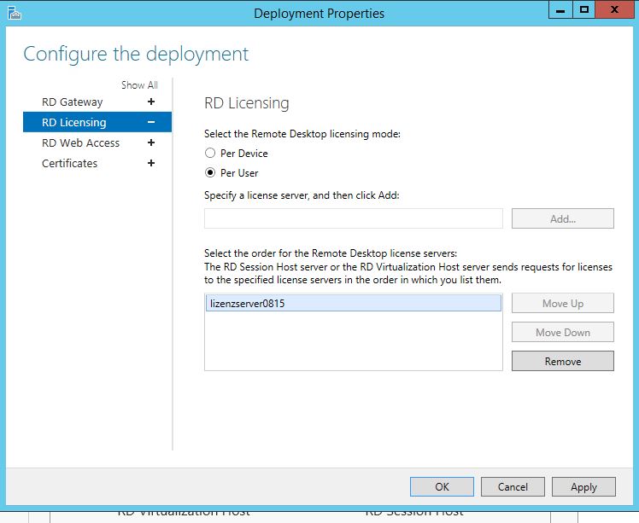Viewport: 639px width, 523px height.
Task: Collapse RD Licensing with the minus icon
Action: coord(151,122)
